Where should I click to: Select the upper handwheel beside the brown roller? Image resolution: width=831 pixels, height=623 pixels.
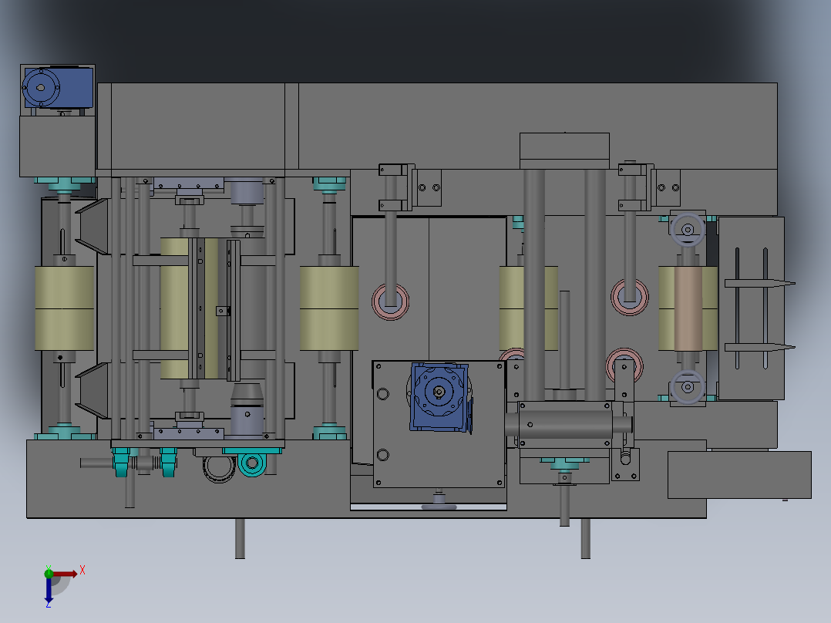coord(688,230)
